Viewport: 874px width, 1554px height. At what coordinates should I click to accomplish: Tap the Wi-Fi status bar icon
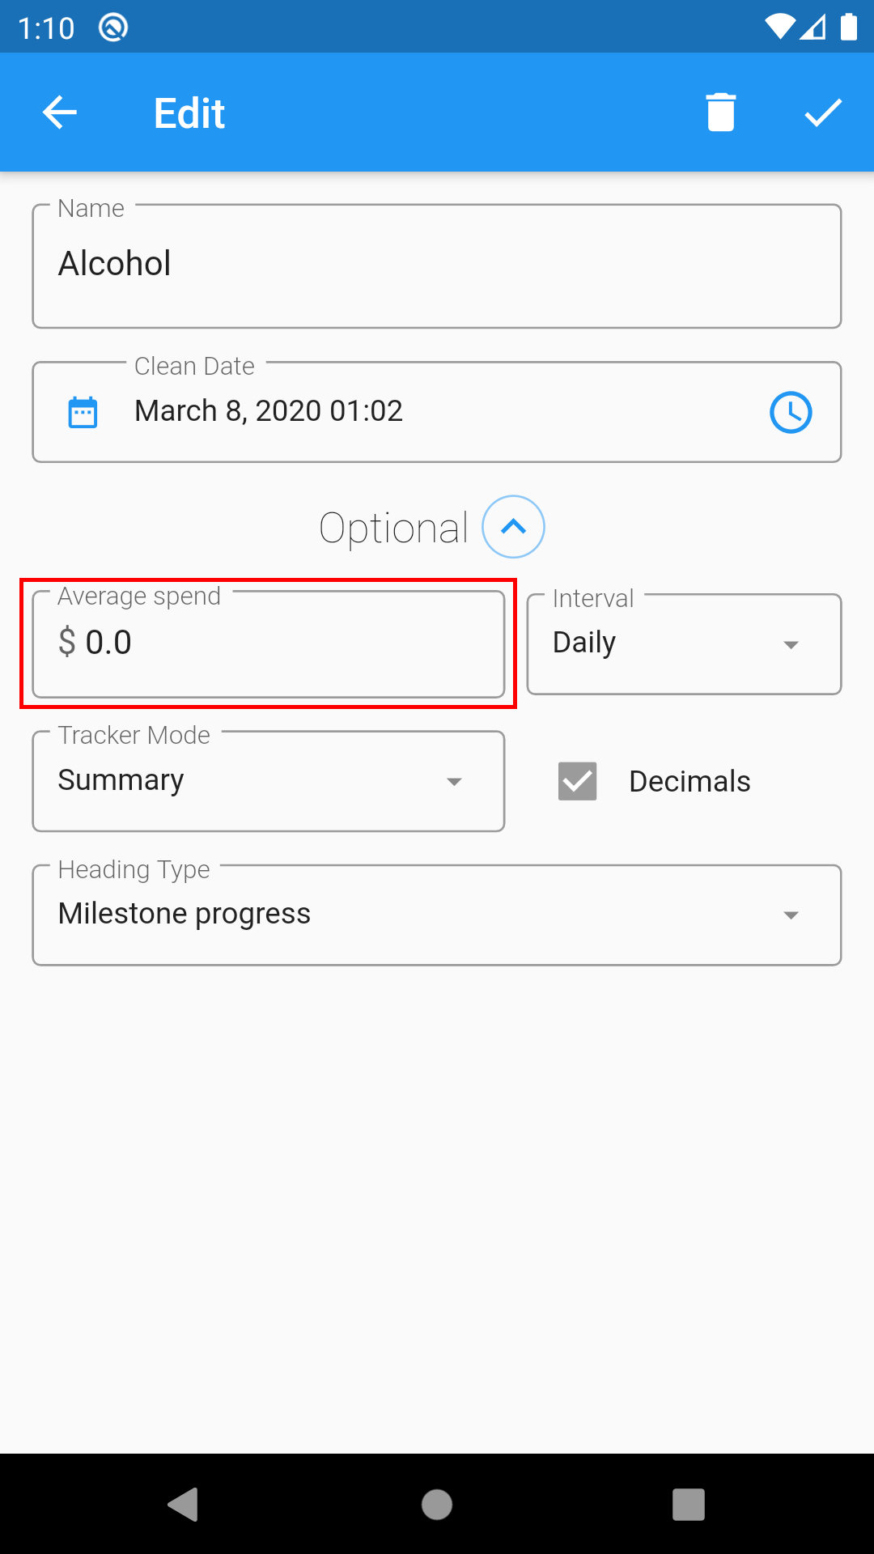pyautogui.click(x=779, y=28)
